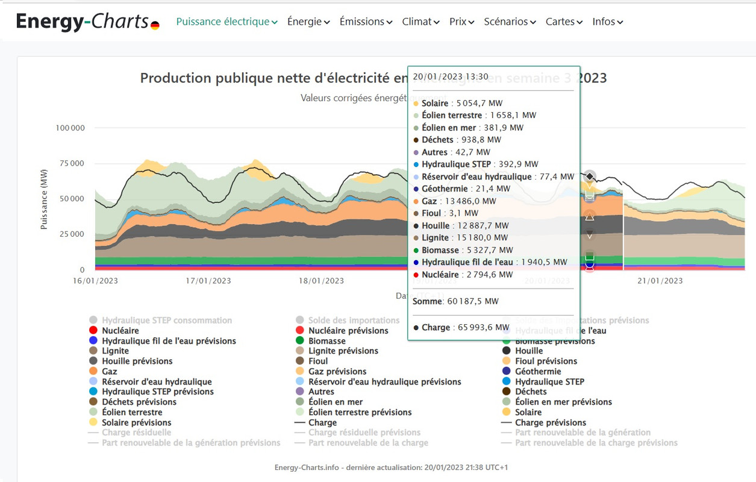Click the dark brown Déchets legend dot in the right column
Screen dimensions: 756x482
[x=507, y=392]
